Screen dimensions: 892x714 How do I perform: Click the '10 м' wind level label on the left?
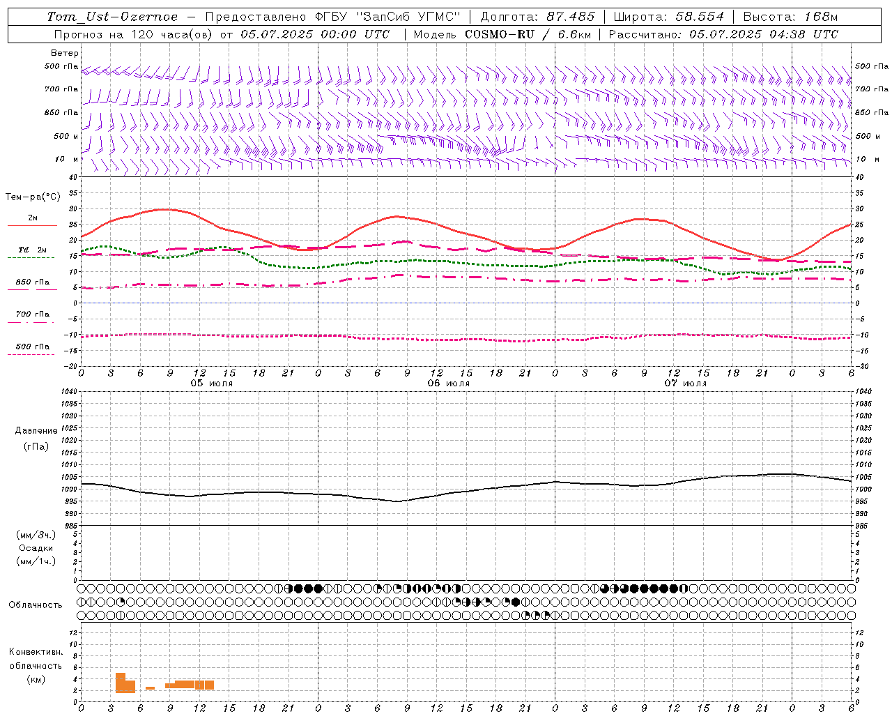coord(66,159)
